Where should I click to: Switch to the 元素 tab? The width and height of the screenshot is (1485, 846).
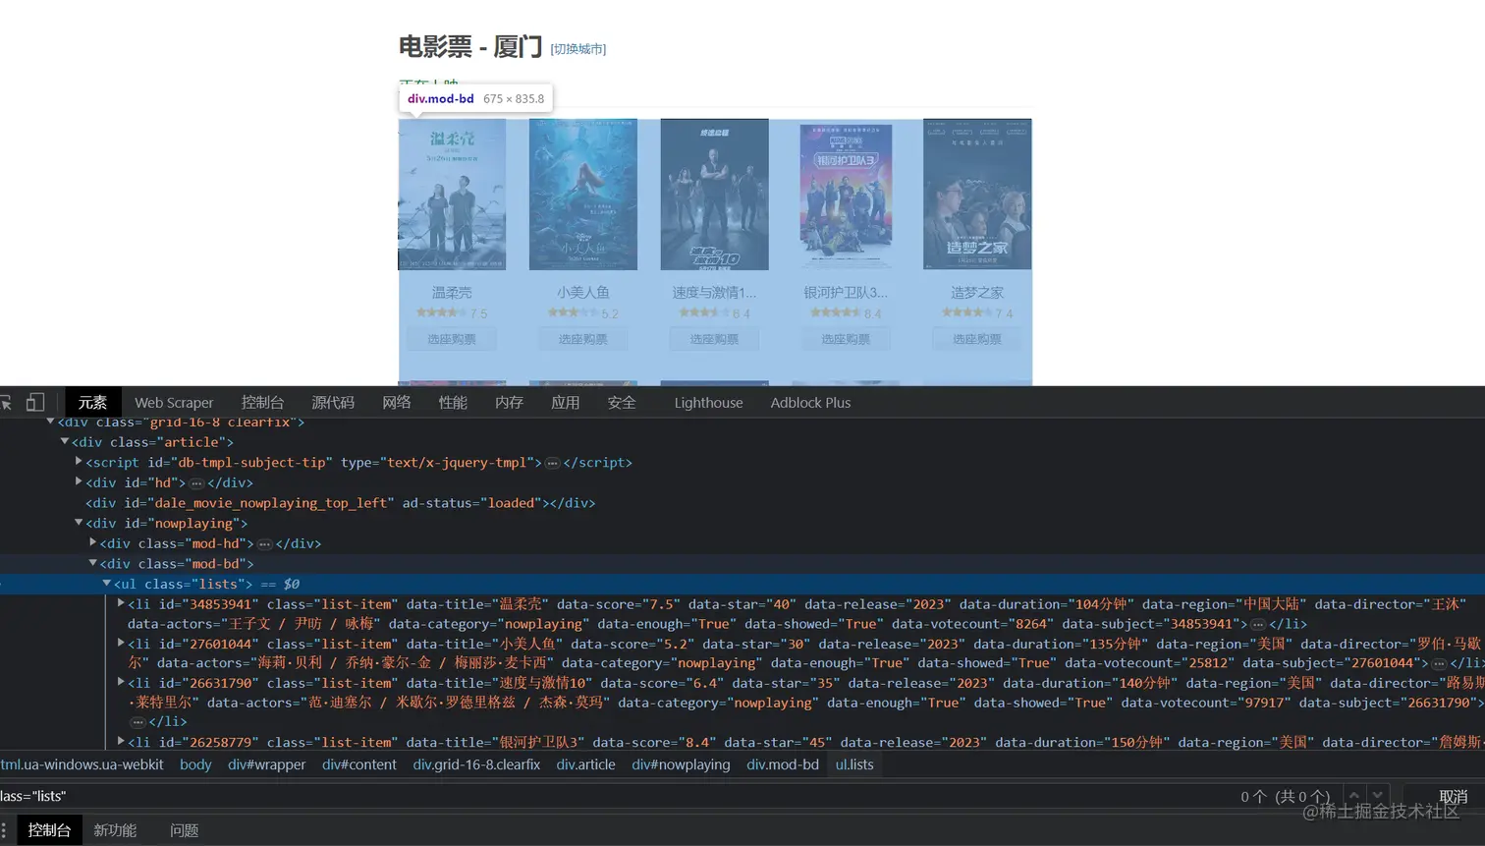click(92, 403)
